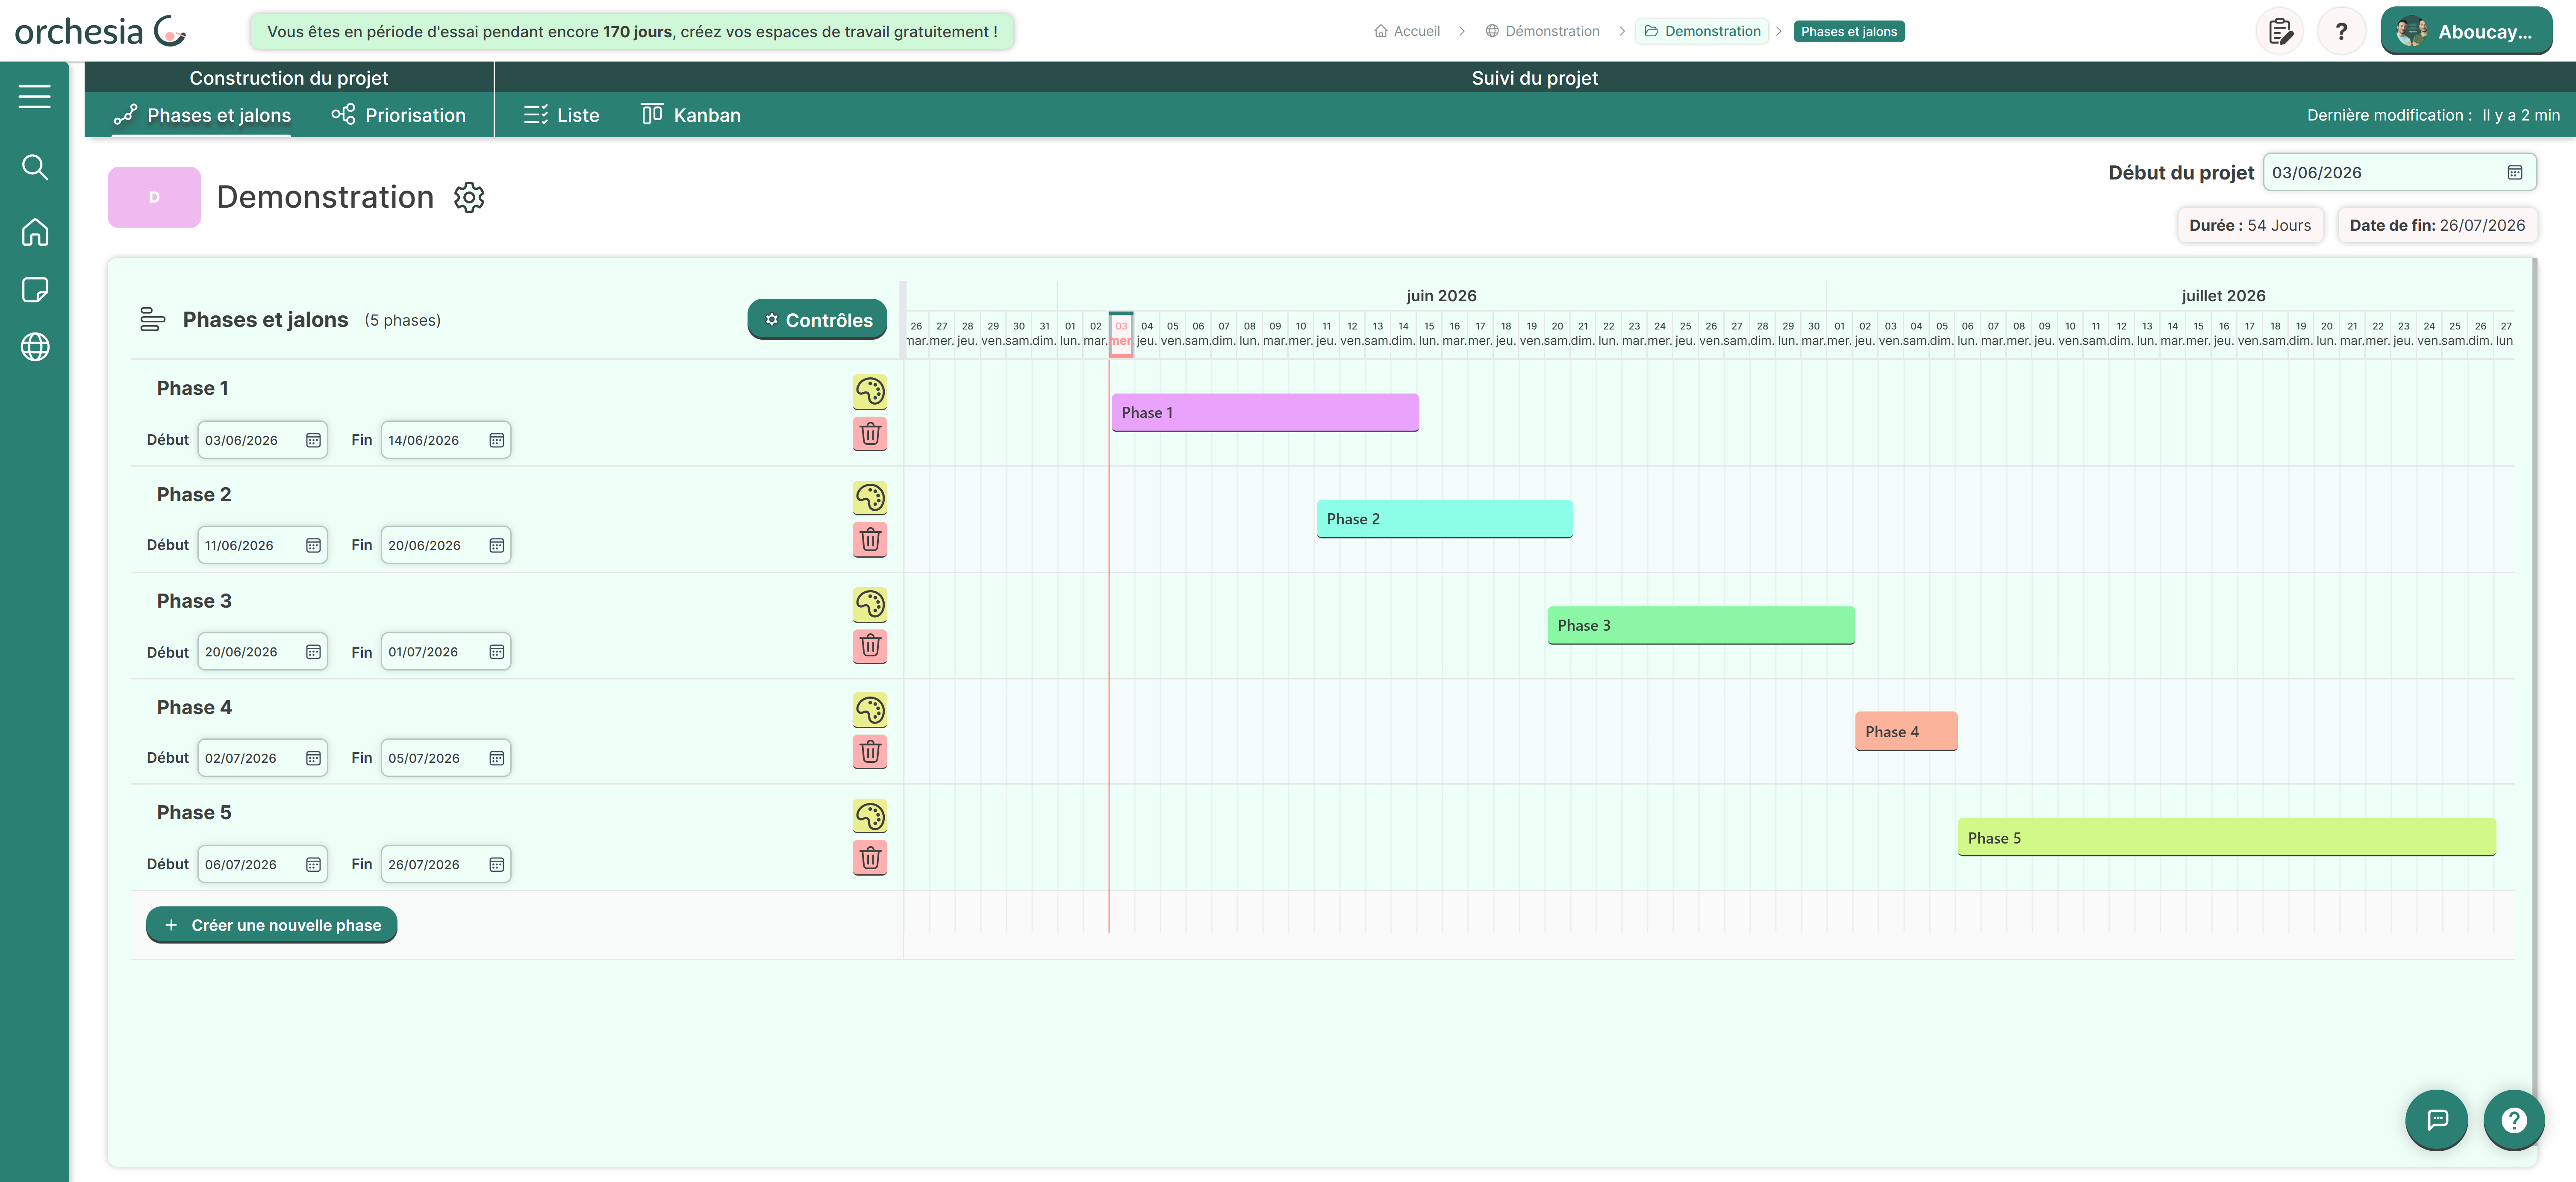The height and width of the screenshot is (1182, 2576).
Task: Click the Date de fin 26/07/2026 badge
Action: (x=2437, y=226)
